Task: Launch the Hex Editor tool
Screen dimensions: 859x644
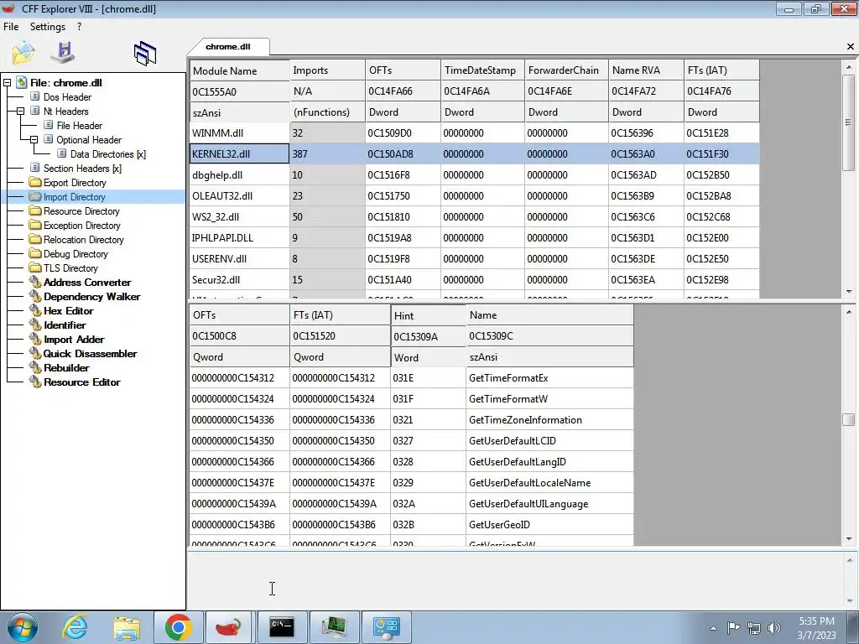Action: pyautogui.click(x=69, y=310)
